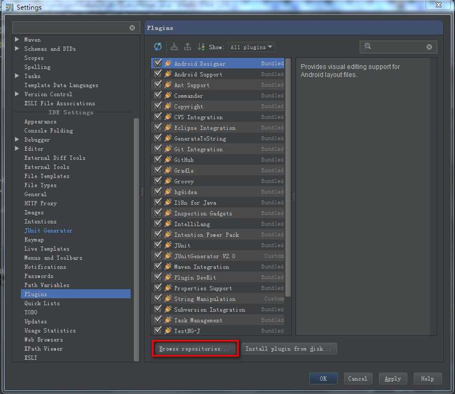
Task: Uncheck the TestNG-J plugin checkbox
Action: coord(158,330)
